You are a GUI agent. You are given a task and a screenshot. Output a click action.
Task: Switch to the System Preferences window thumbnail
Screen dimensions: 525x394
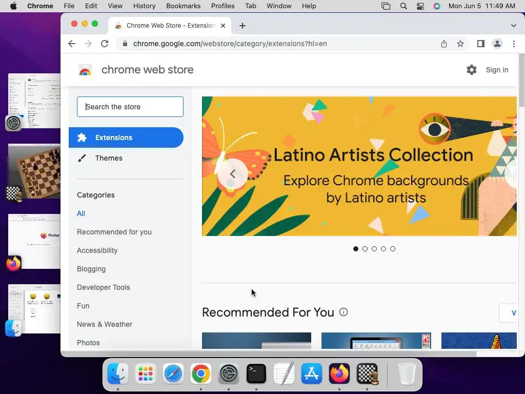(34, 101)
